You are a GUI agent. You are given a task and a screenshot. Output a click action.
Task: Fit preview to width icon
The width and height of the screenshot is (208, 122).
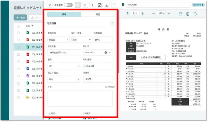click(180, 14)
